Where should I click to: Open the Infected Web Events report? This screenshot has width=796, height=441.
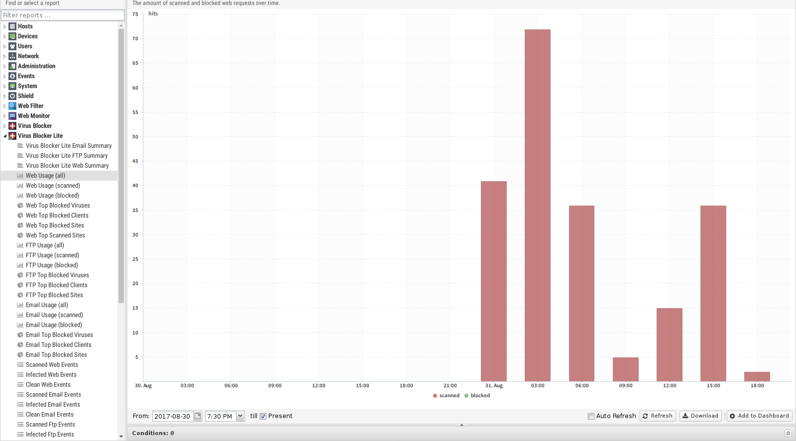(x=51, y=375)
